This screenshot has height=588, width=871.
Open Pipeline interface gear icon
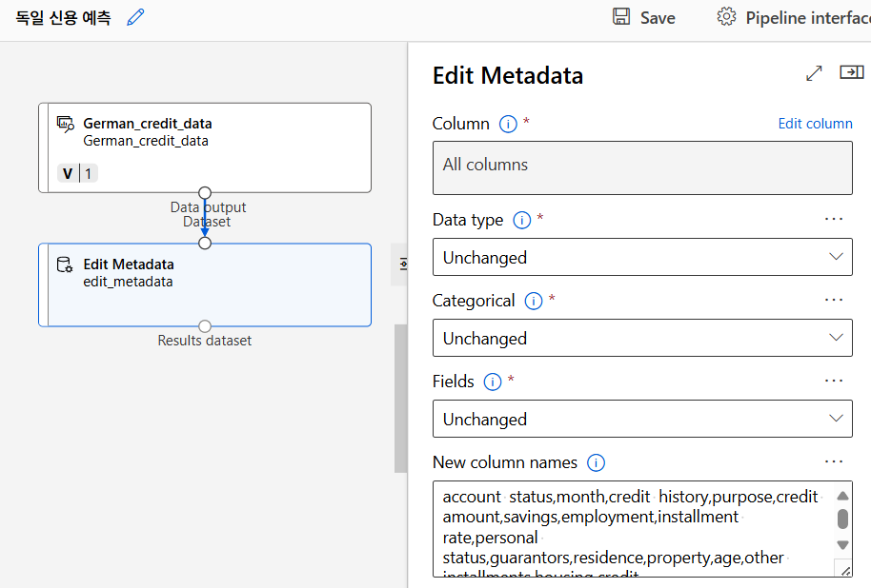click(726, 17)
